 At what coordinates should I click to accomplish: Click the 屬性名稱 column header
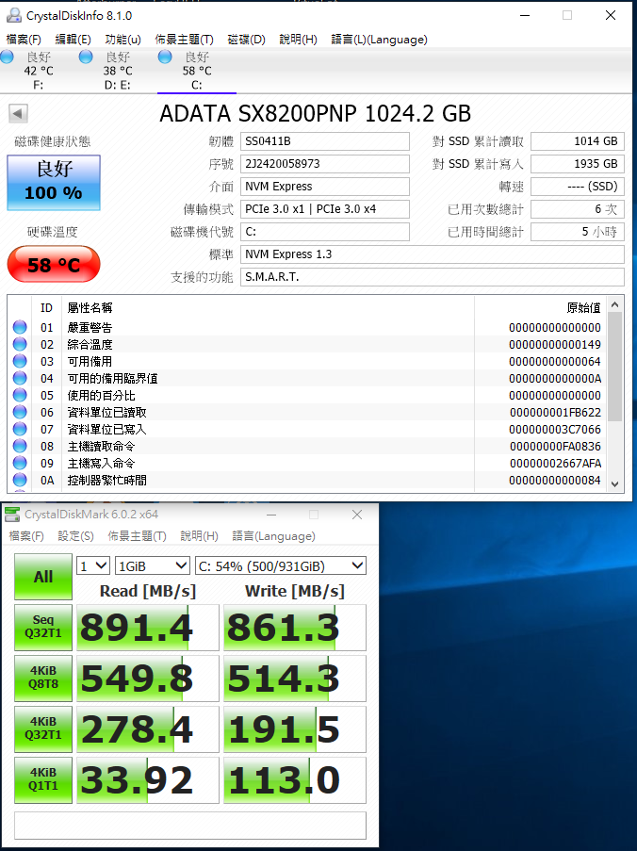pos(90,308)
